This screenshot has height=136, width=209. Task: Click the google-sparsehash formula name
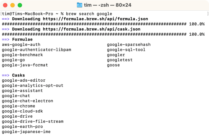click(129, 44)
